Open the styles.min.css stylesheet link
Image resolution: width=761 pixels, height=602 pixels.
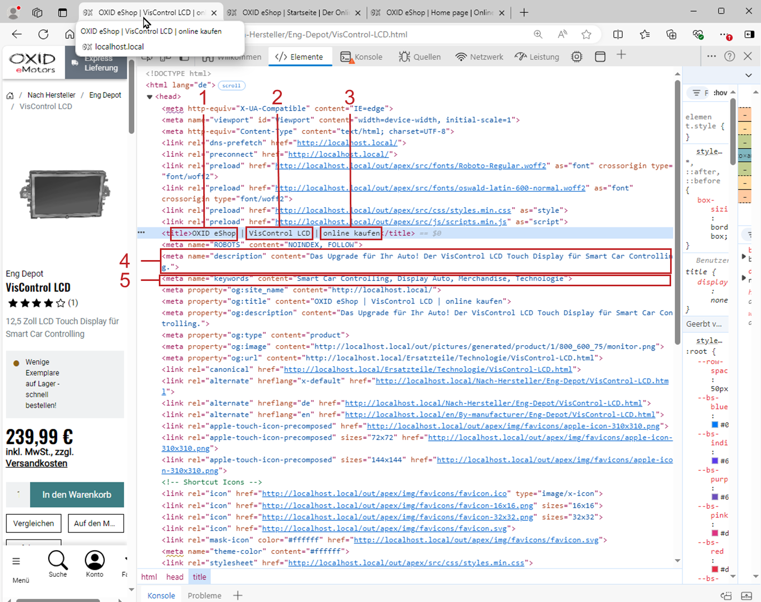[406, 562]
